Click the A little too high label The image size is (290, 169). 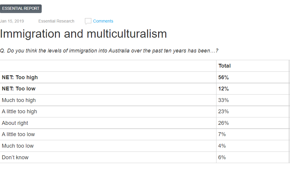tap(19, 111)
